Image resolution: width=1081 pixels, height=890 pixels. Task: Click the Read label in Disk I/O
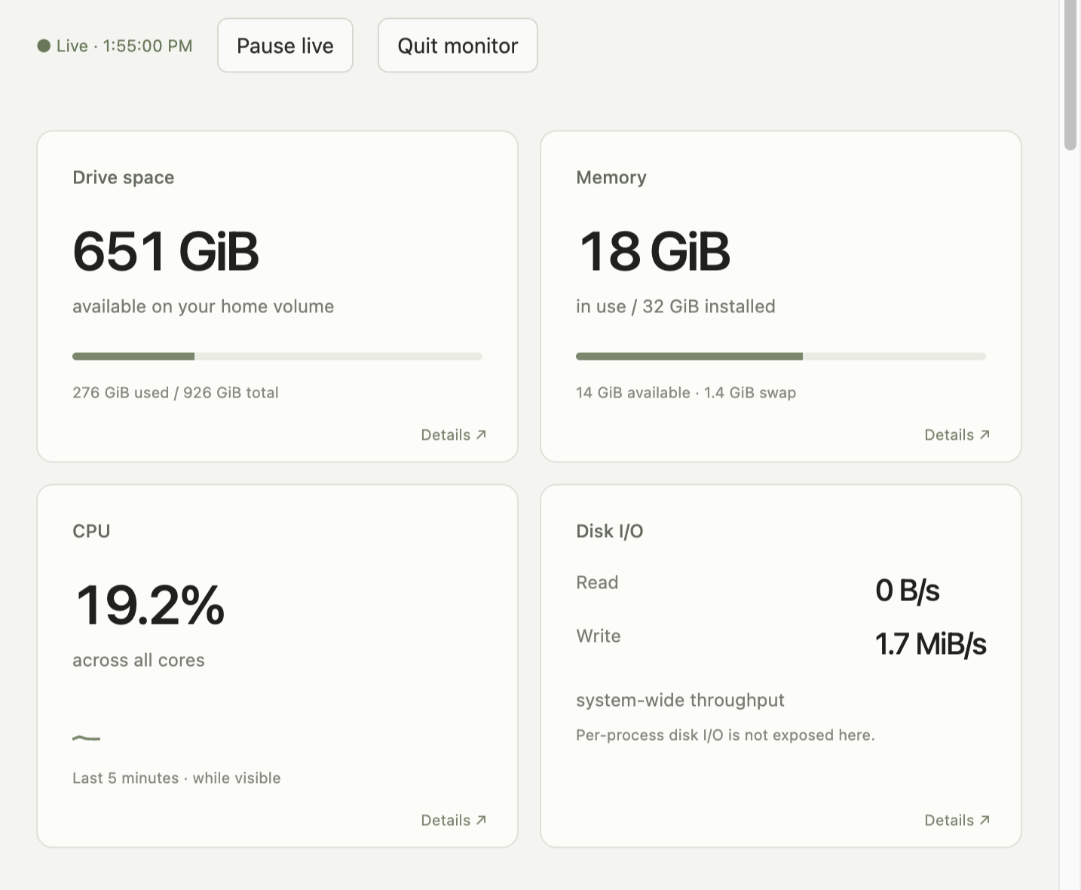pos(597,582)
